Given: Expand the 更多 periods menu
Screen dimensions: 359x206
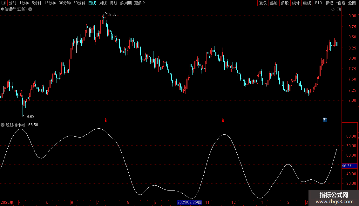Looking at the screenshot, I should (x=139, y=3).
